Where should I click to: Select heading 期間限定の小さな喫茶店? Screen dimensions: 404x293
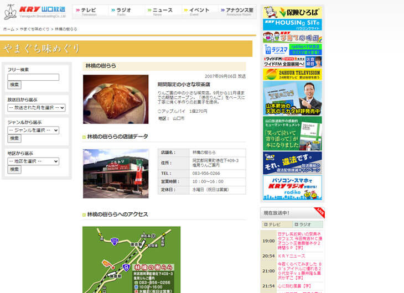tap(184, 84)
